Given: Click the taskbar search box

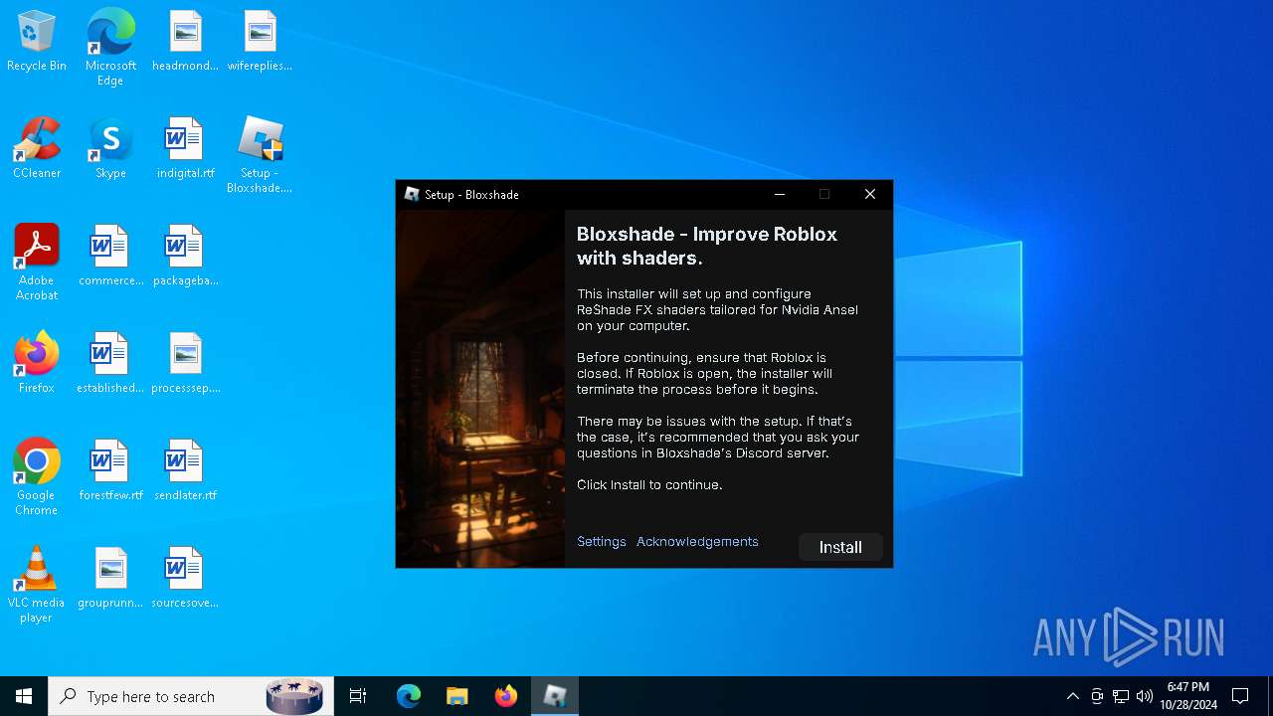Looking at the screenshot, I should (x=191, y=696).
